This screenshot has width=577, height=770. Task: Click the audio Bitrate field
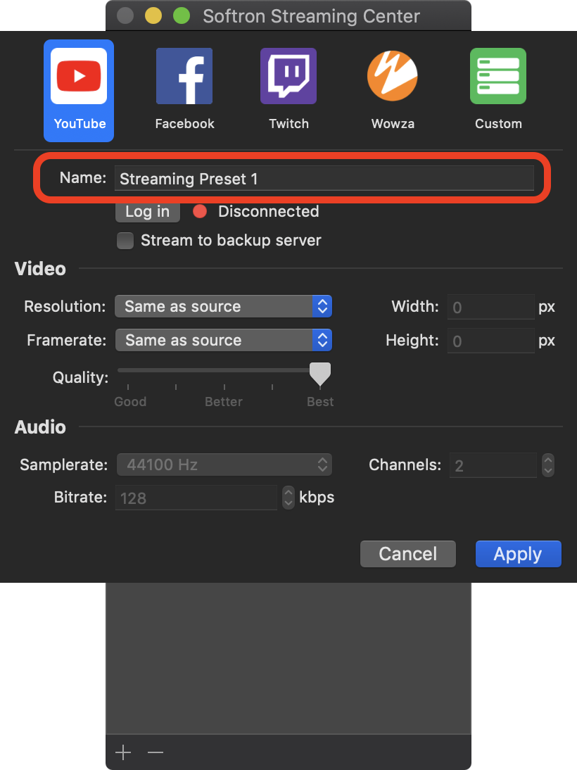coord(196,498)
